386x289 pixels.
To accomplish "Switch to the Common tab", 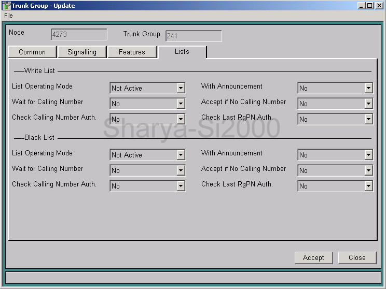I will click(x=32, y=52).
